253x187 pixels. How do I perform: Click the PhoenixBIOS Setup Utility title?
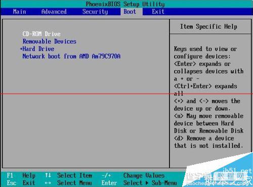coord(125,4)
